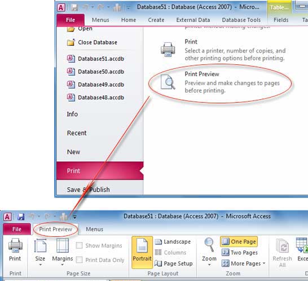Open the Database Tools tab

click(241, 20)
